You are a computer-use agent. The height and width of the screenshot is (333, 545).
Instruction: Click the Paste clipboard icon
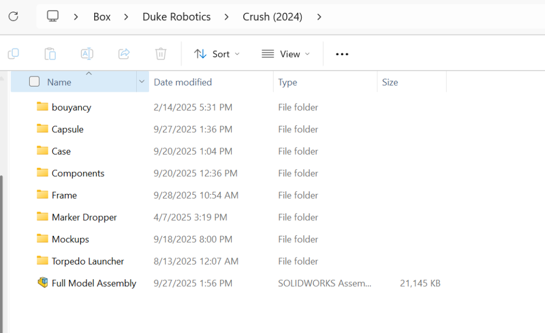point(50,54)
